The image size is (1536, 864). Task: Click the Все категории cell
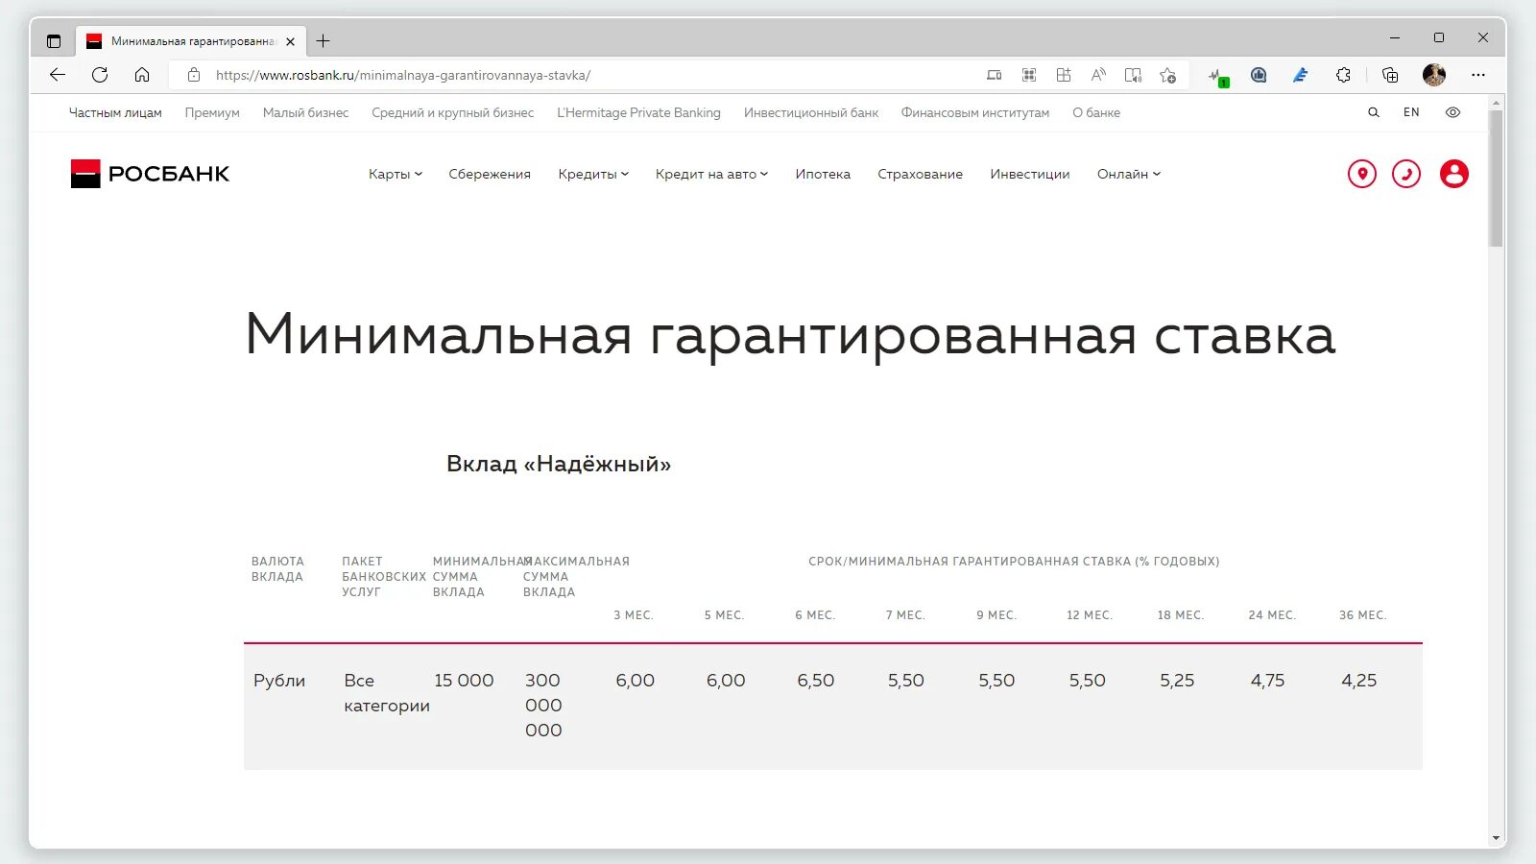click(x=387, y=693)
